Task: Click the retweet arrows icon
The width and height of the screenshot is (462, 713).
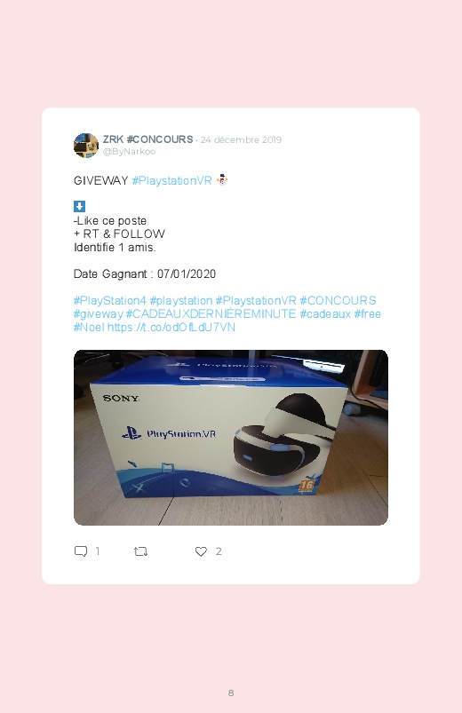Action: click(140, 551)
